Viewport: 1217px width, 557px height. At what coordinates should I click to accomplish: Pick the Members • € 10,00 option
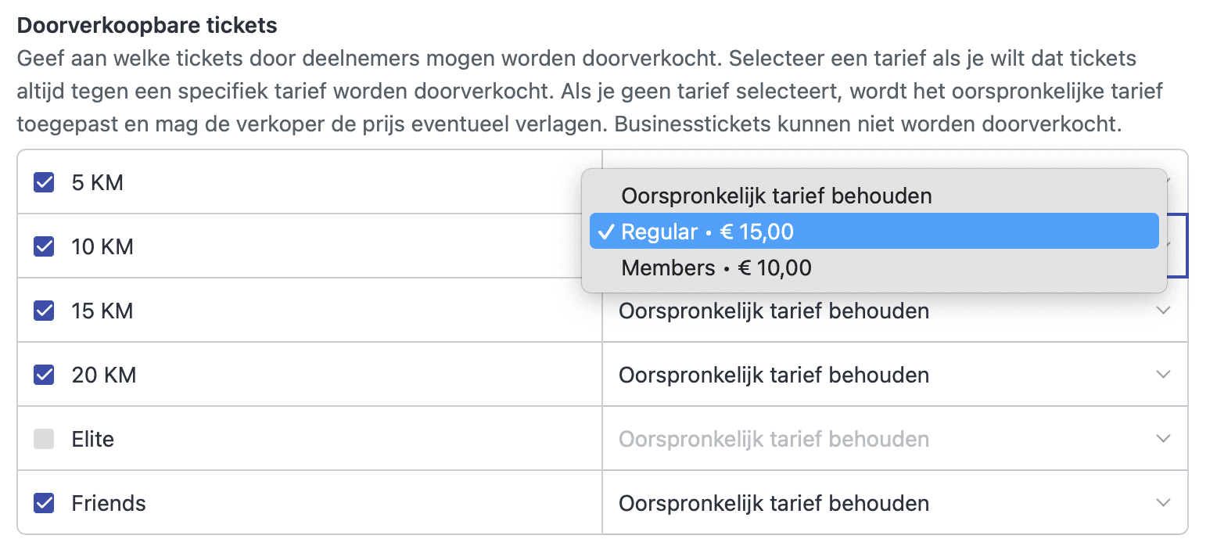tap(716, 268)
